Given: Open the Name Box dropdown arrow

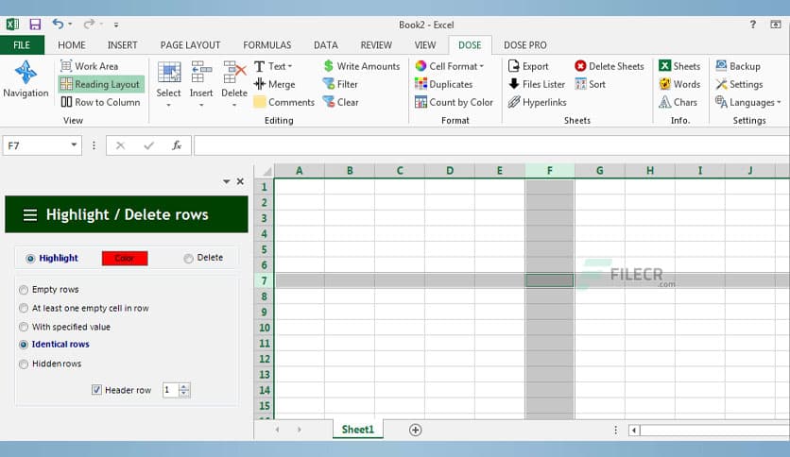Looking at the screenshot, I should coord(74,145).
